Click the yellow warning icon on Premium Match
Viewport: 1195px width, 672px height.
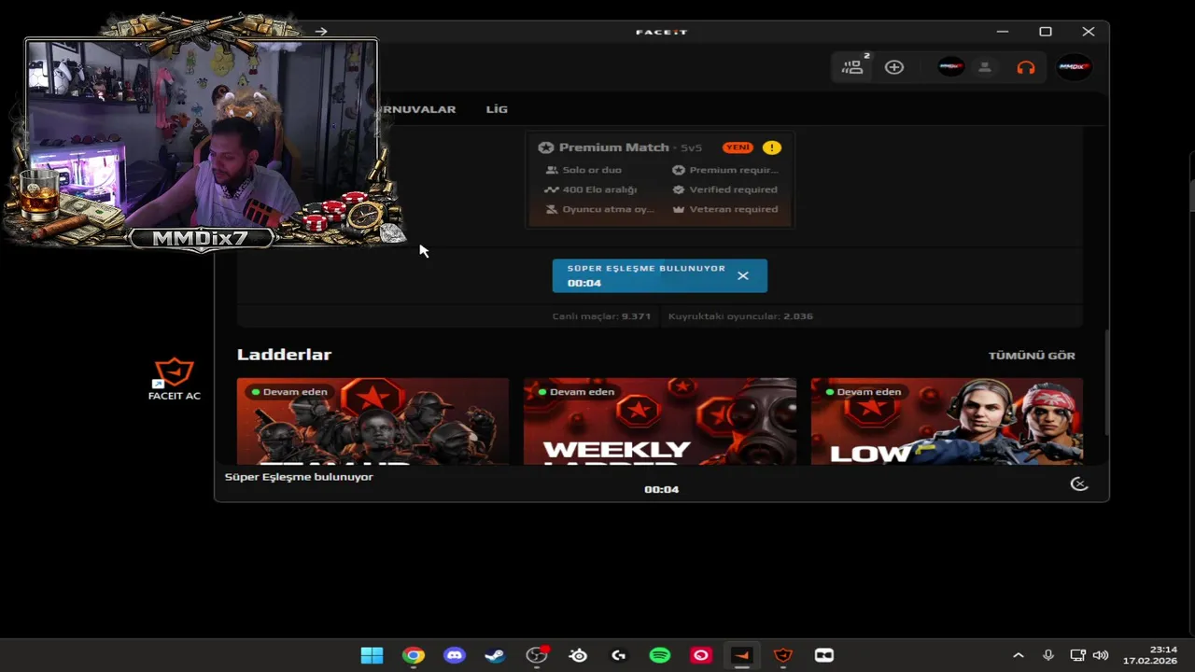(x=771, y=147)
